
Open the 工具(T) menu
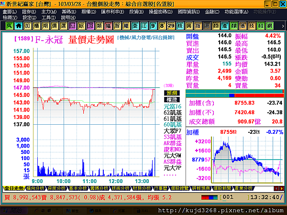(x=48, y=18)
